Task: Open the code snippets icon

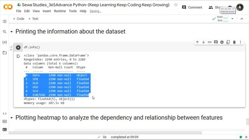Action: pos(4,114)
